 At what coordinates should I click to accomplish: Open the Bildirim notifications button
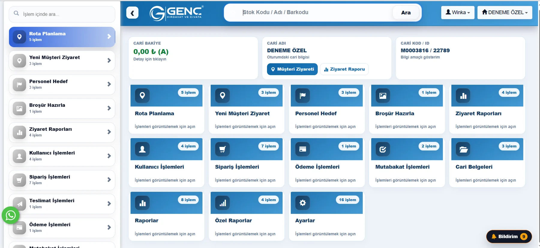[509, 237]
